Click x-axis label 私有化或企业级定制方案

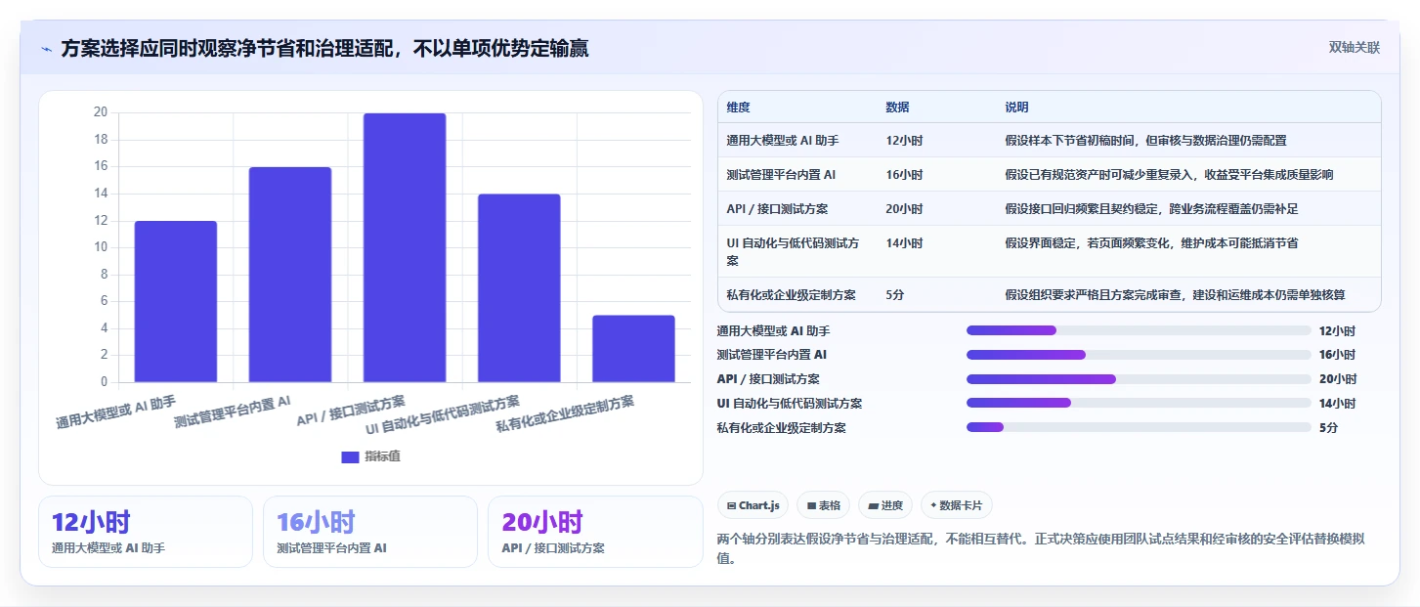coord(565,414)
